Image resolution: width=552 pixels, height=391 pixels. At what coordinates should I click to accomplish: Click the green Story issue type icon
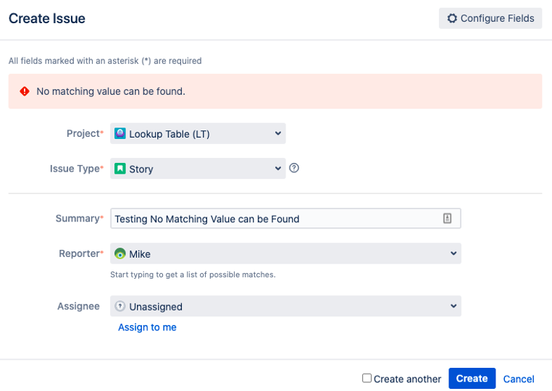tap(120, 169)
